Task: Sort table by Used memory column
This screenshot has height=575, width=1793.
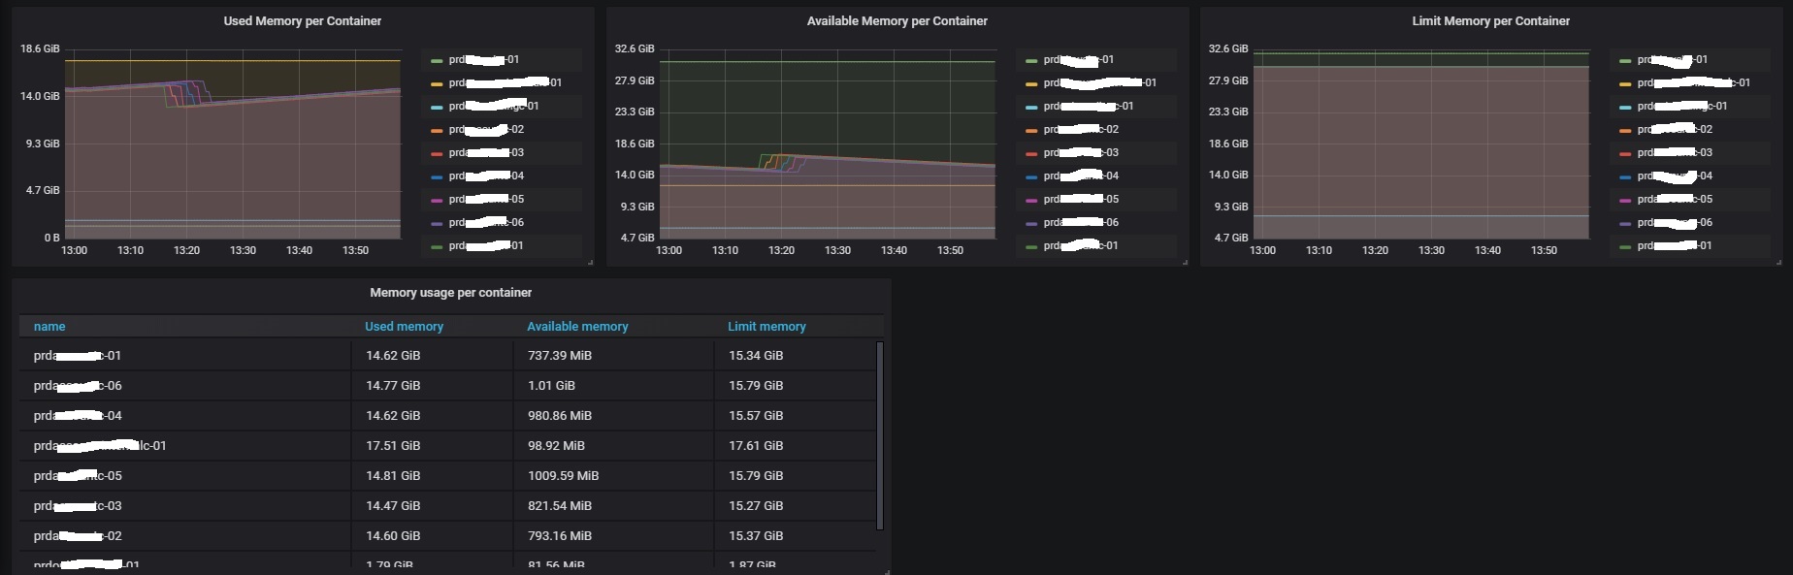Action: tap(404, 327)
